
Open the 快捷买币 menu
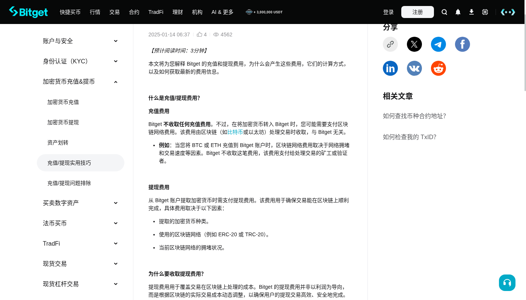click(70, 12)
